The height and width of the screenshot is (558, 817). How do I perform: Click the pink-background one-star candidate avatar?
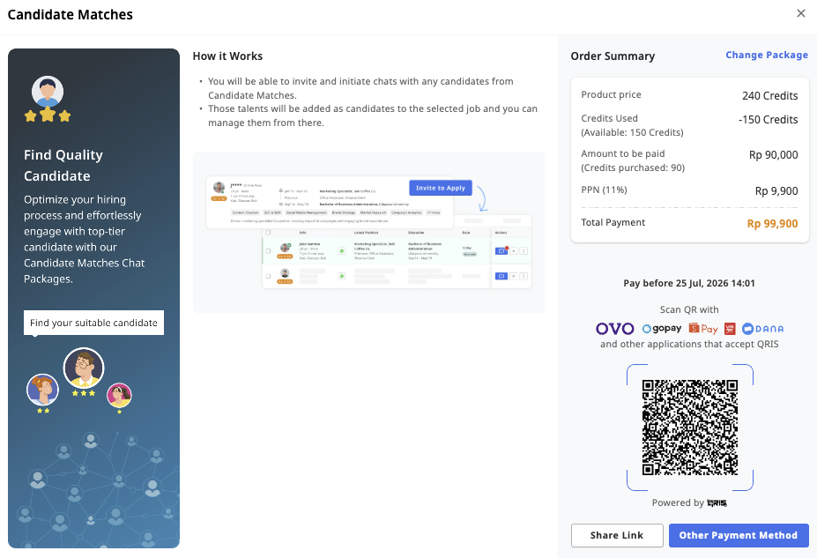click(x=119, y=396)
